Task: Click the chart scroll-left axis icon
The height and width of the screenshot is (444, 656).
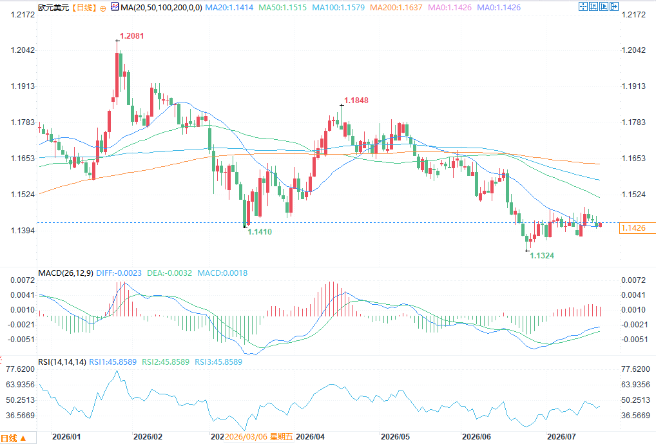Action: coord(593,6)
